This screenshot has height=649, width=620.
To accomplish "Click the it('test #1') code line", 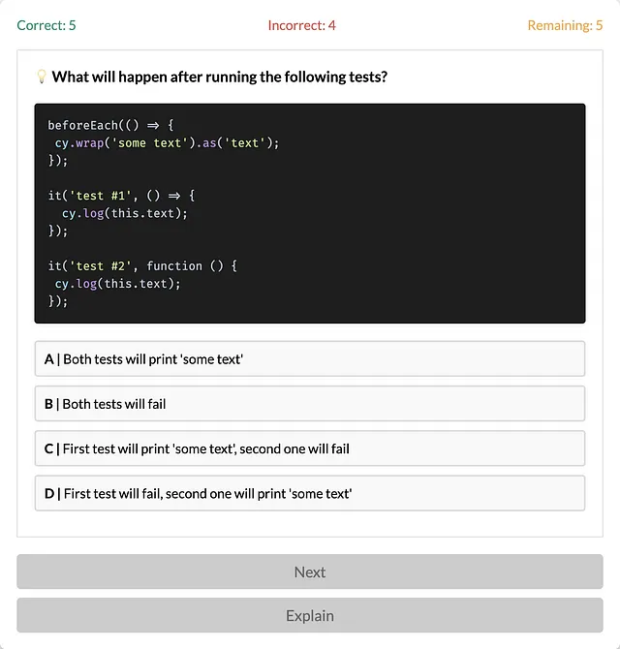I will (121, 196).
